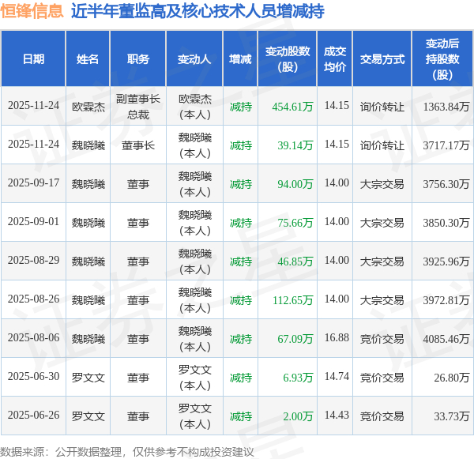Click the 2.00万 share change value
Viewport: 474px width, 459px height.
(x=298, y=416)
